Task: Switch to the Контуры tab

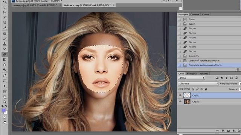Action: (192, 73)
